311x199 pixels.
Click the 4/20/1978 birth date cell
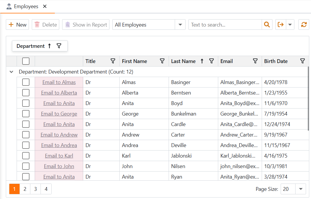pyautogui.click(x=285, y=82)
